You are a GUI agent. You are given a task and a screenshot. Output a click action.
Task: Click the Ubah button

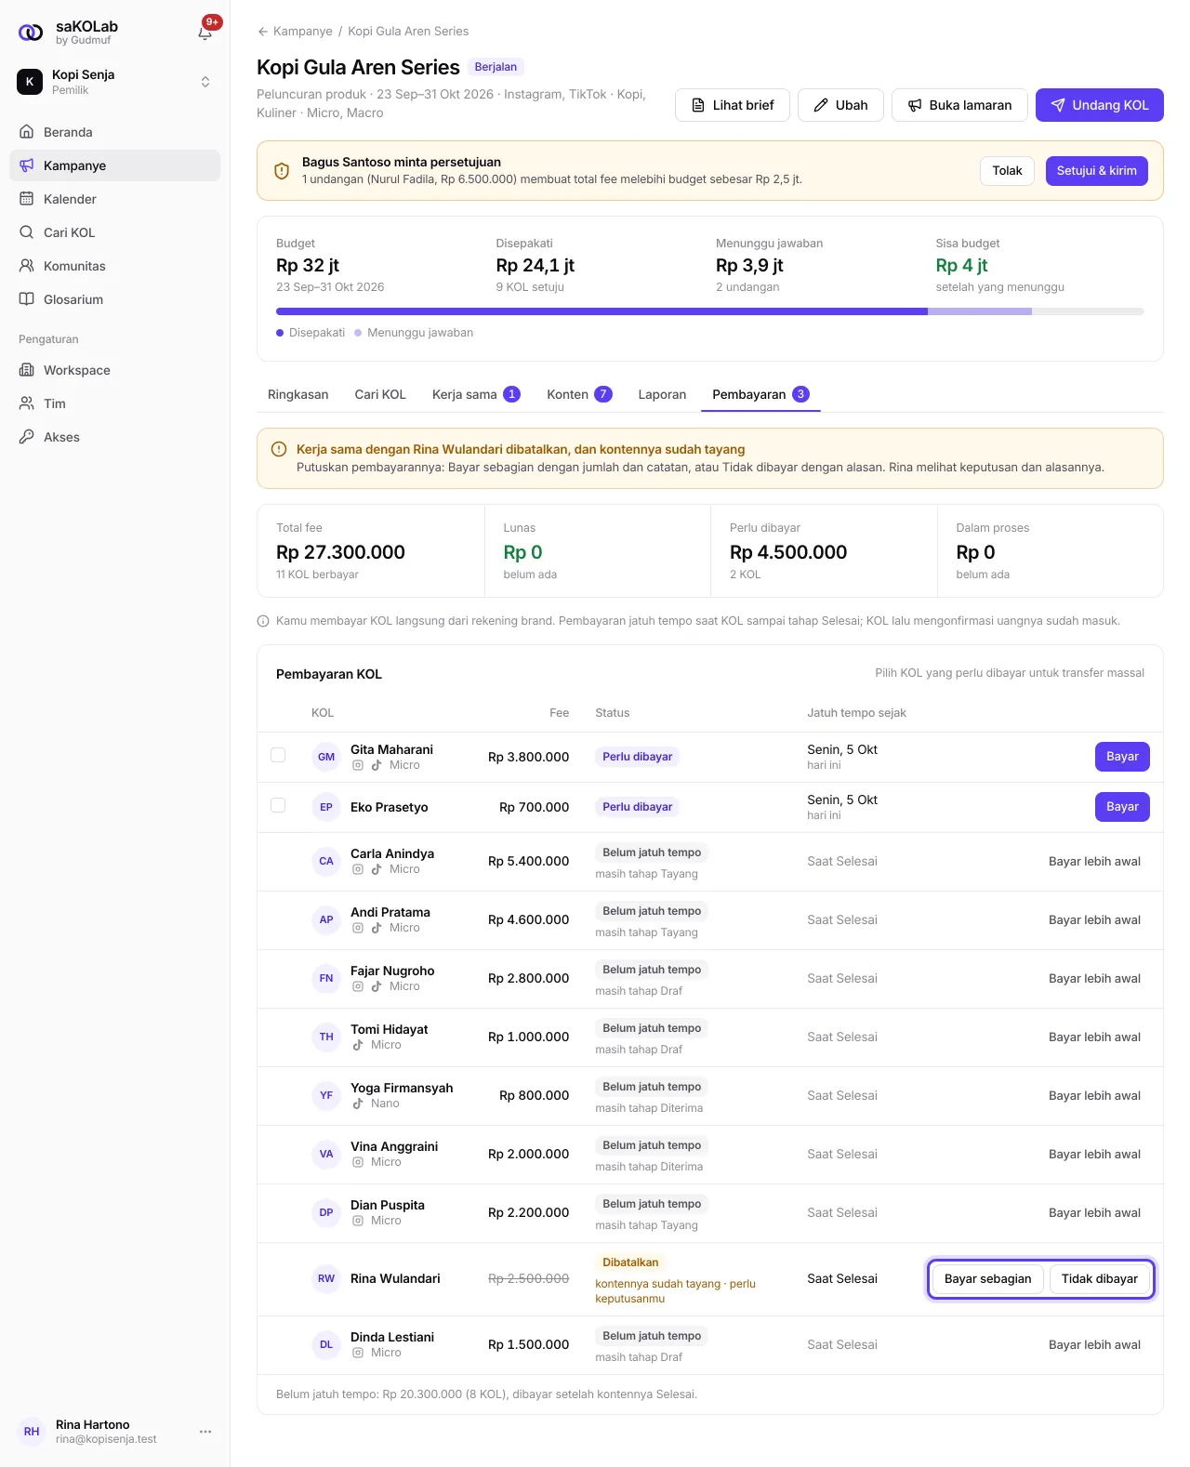(840, 105)
